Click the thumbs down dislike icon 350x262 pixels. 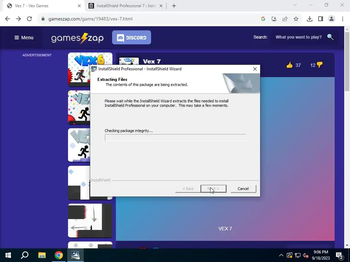[x=320, y=65]
